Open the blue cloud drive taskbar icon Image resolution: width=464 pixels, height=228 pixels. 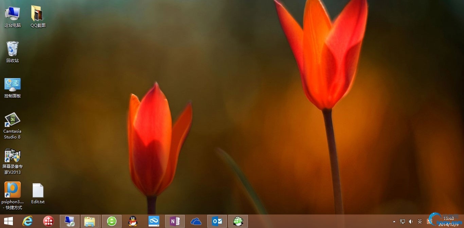pos(154,222)
